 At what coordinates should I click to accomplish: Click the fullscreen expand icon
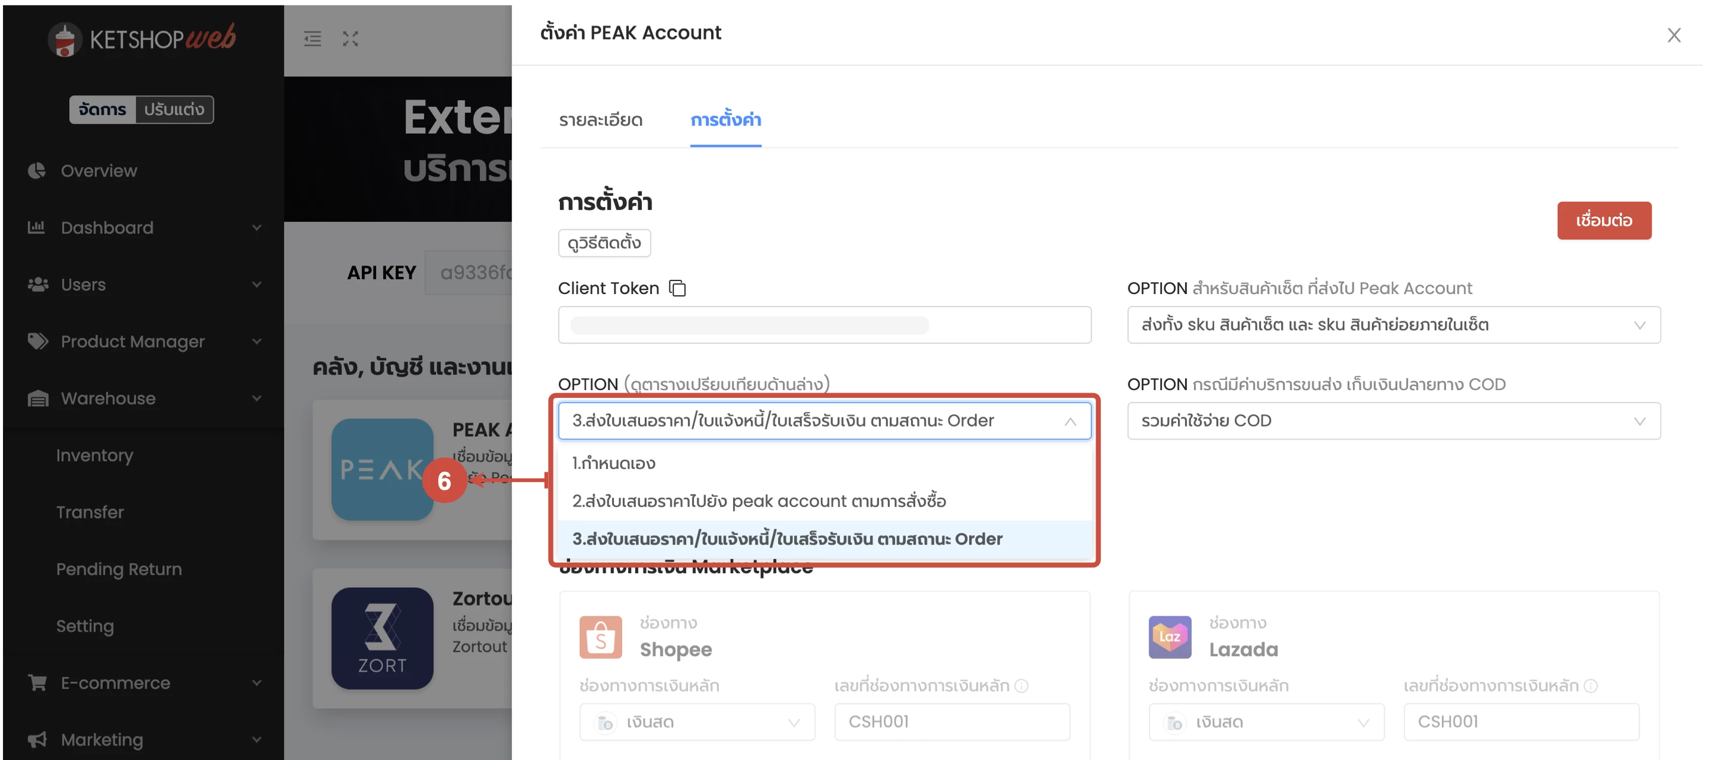click(351, 39)
